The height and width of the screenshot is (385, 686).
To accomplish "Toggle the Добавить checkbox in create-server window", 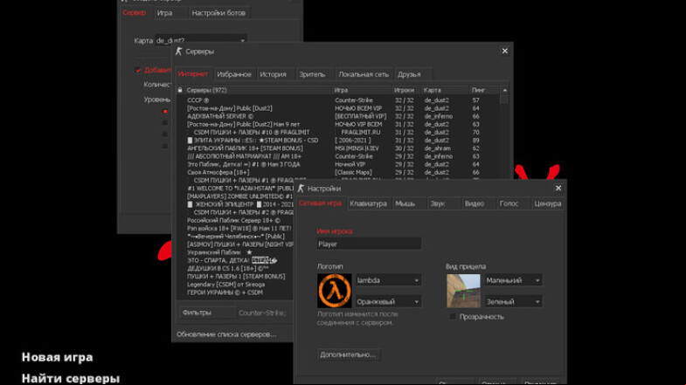I will 138,70.
